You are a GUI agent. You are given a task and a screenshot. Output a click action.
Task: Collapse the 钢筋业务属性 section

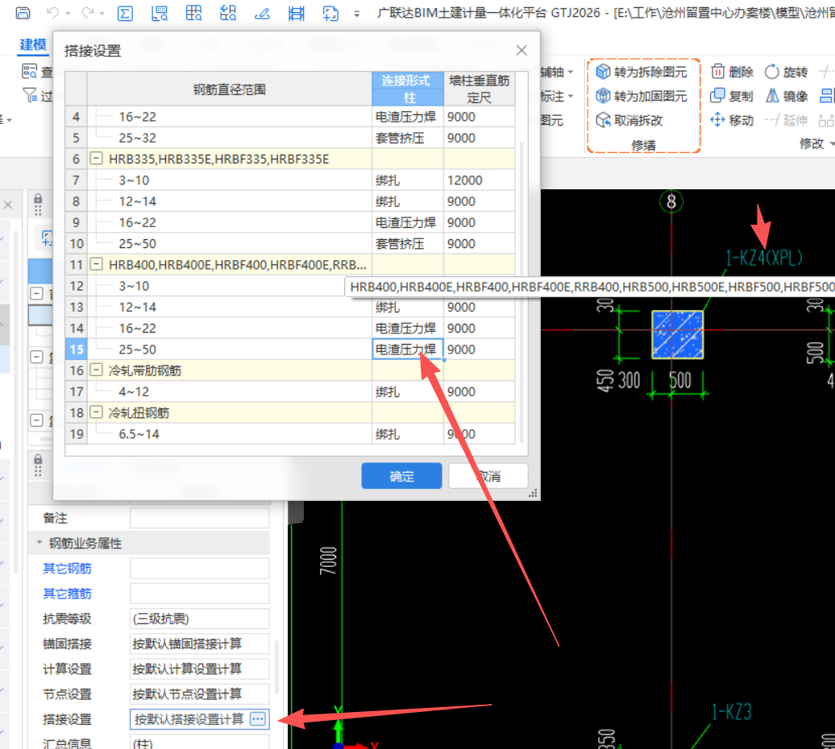pyautogui.click(x=39, y=543)
